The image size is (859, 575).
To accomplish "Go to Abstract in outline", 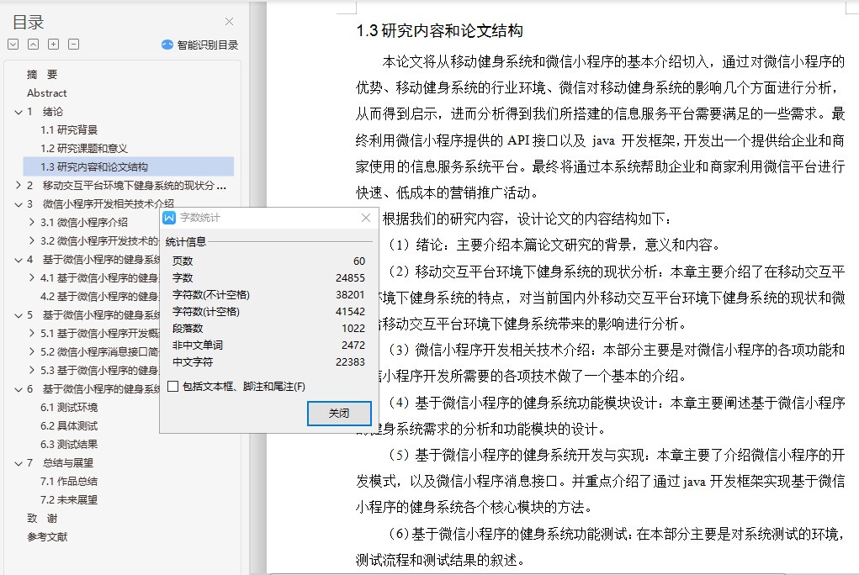I will point(47,93).
